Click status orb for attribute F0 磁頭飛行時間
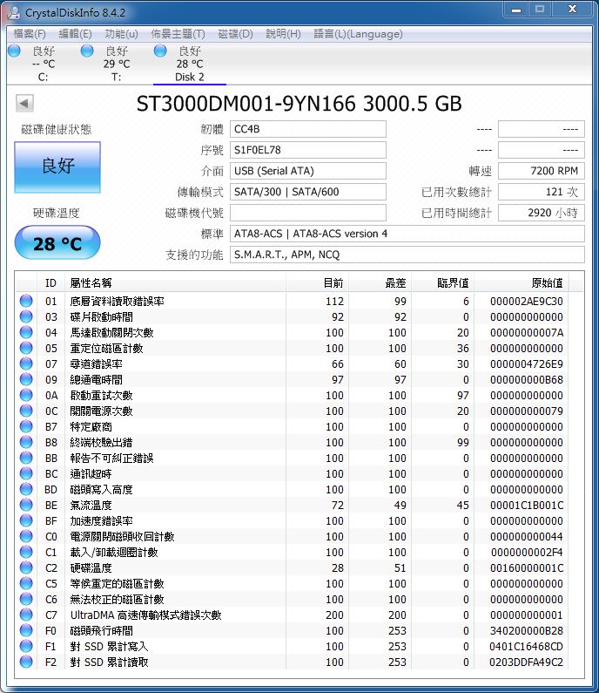The height and width of the screenshot is (693, 599). click(x=26, y=631)
